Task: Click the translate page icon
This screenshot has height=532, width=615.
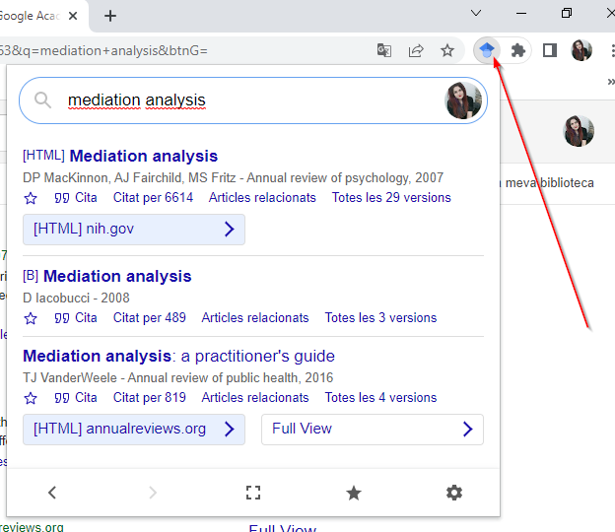Action: pyautogui.click(x=384, y=50)
